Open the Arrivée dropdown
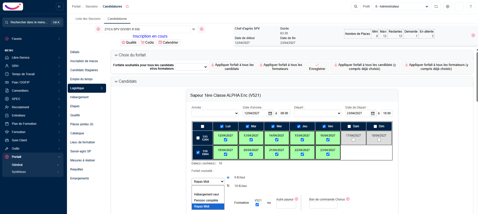 click(x=215, y=113)
